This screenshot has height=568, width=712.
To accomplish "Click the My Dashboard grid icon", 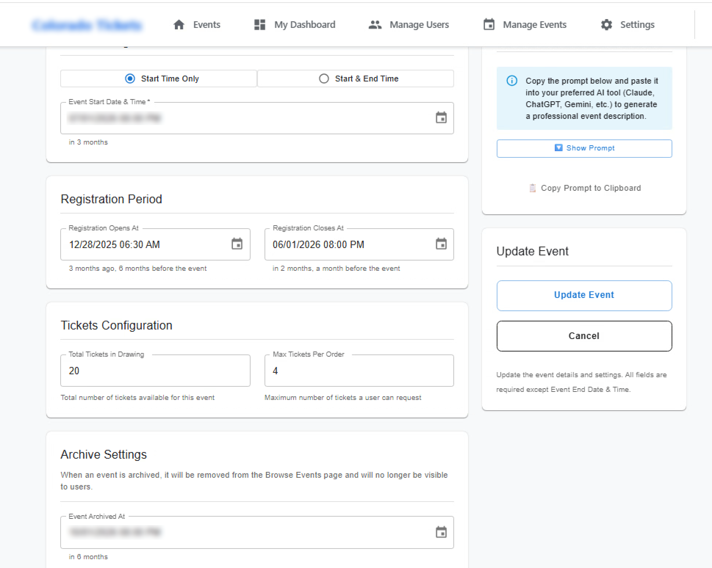I will click(260, 25).
